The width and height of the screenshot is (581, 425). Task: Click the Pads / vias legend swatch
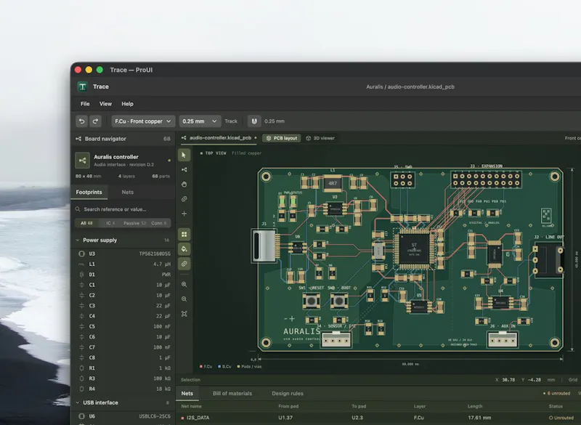pos(239,366)
